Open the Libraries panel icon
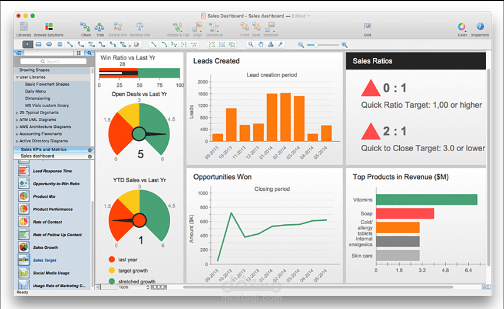This screenshot has height=309, width=504. tap(23, 27)
